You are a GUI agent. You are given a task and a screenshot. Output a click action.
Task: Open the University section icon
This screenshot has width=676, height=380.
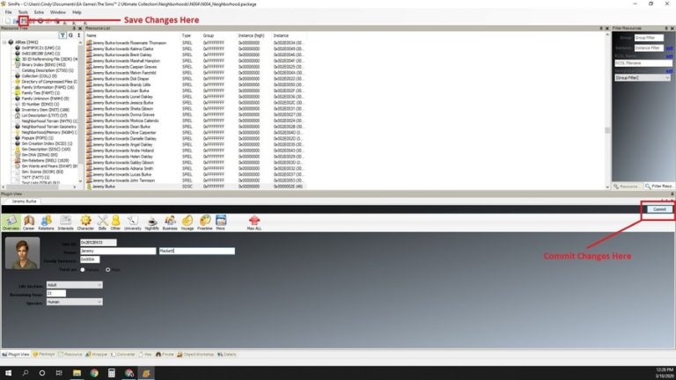click(x=134, y=221)
